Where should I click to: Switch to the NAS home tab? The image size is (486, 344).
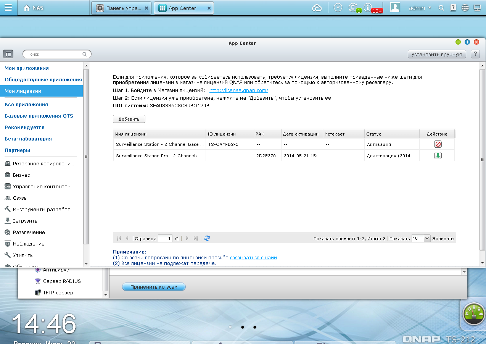coord(34,8)
